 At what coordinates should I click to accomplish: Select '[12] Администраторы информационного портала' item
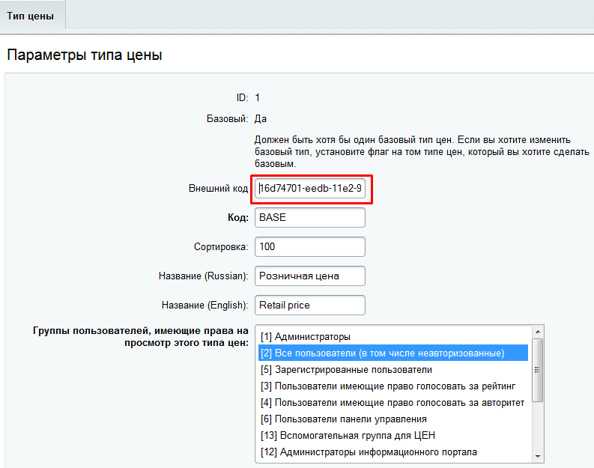(369, 452)
